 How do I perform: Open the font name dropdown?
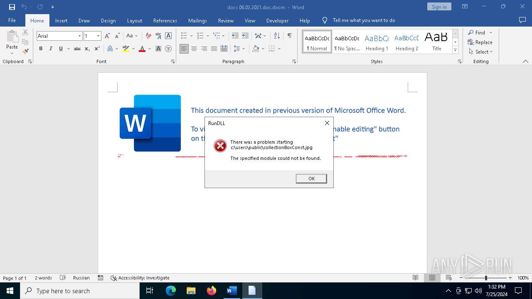coord(79,36)
